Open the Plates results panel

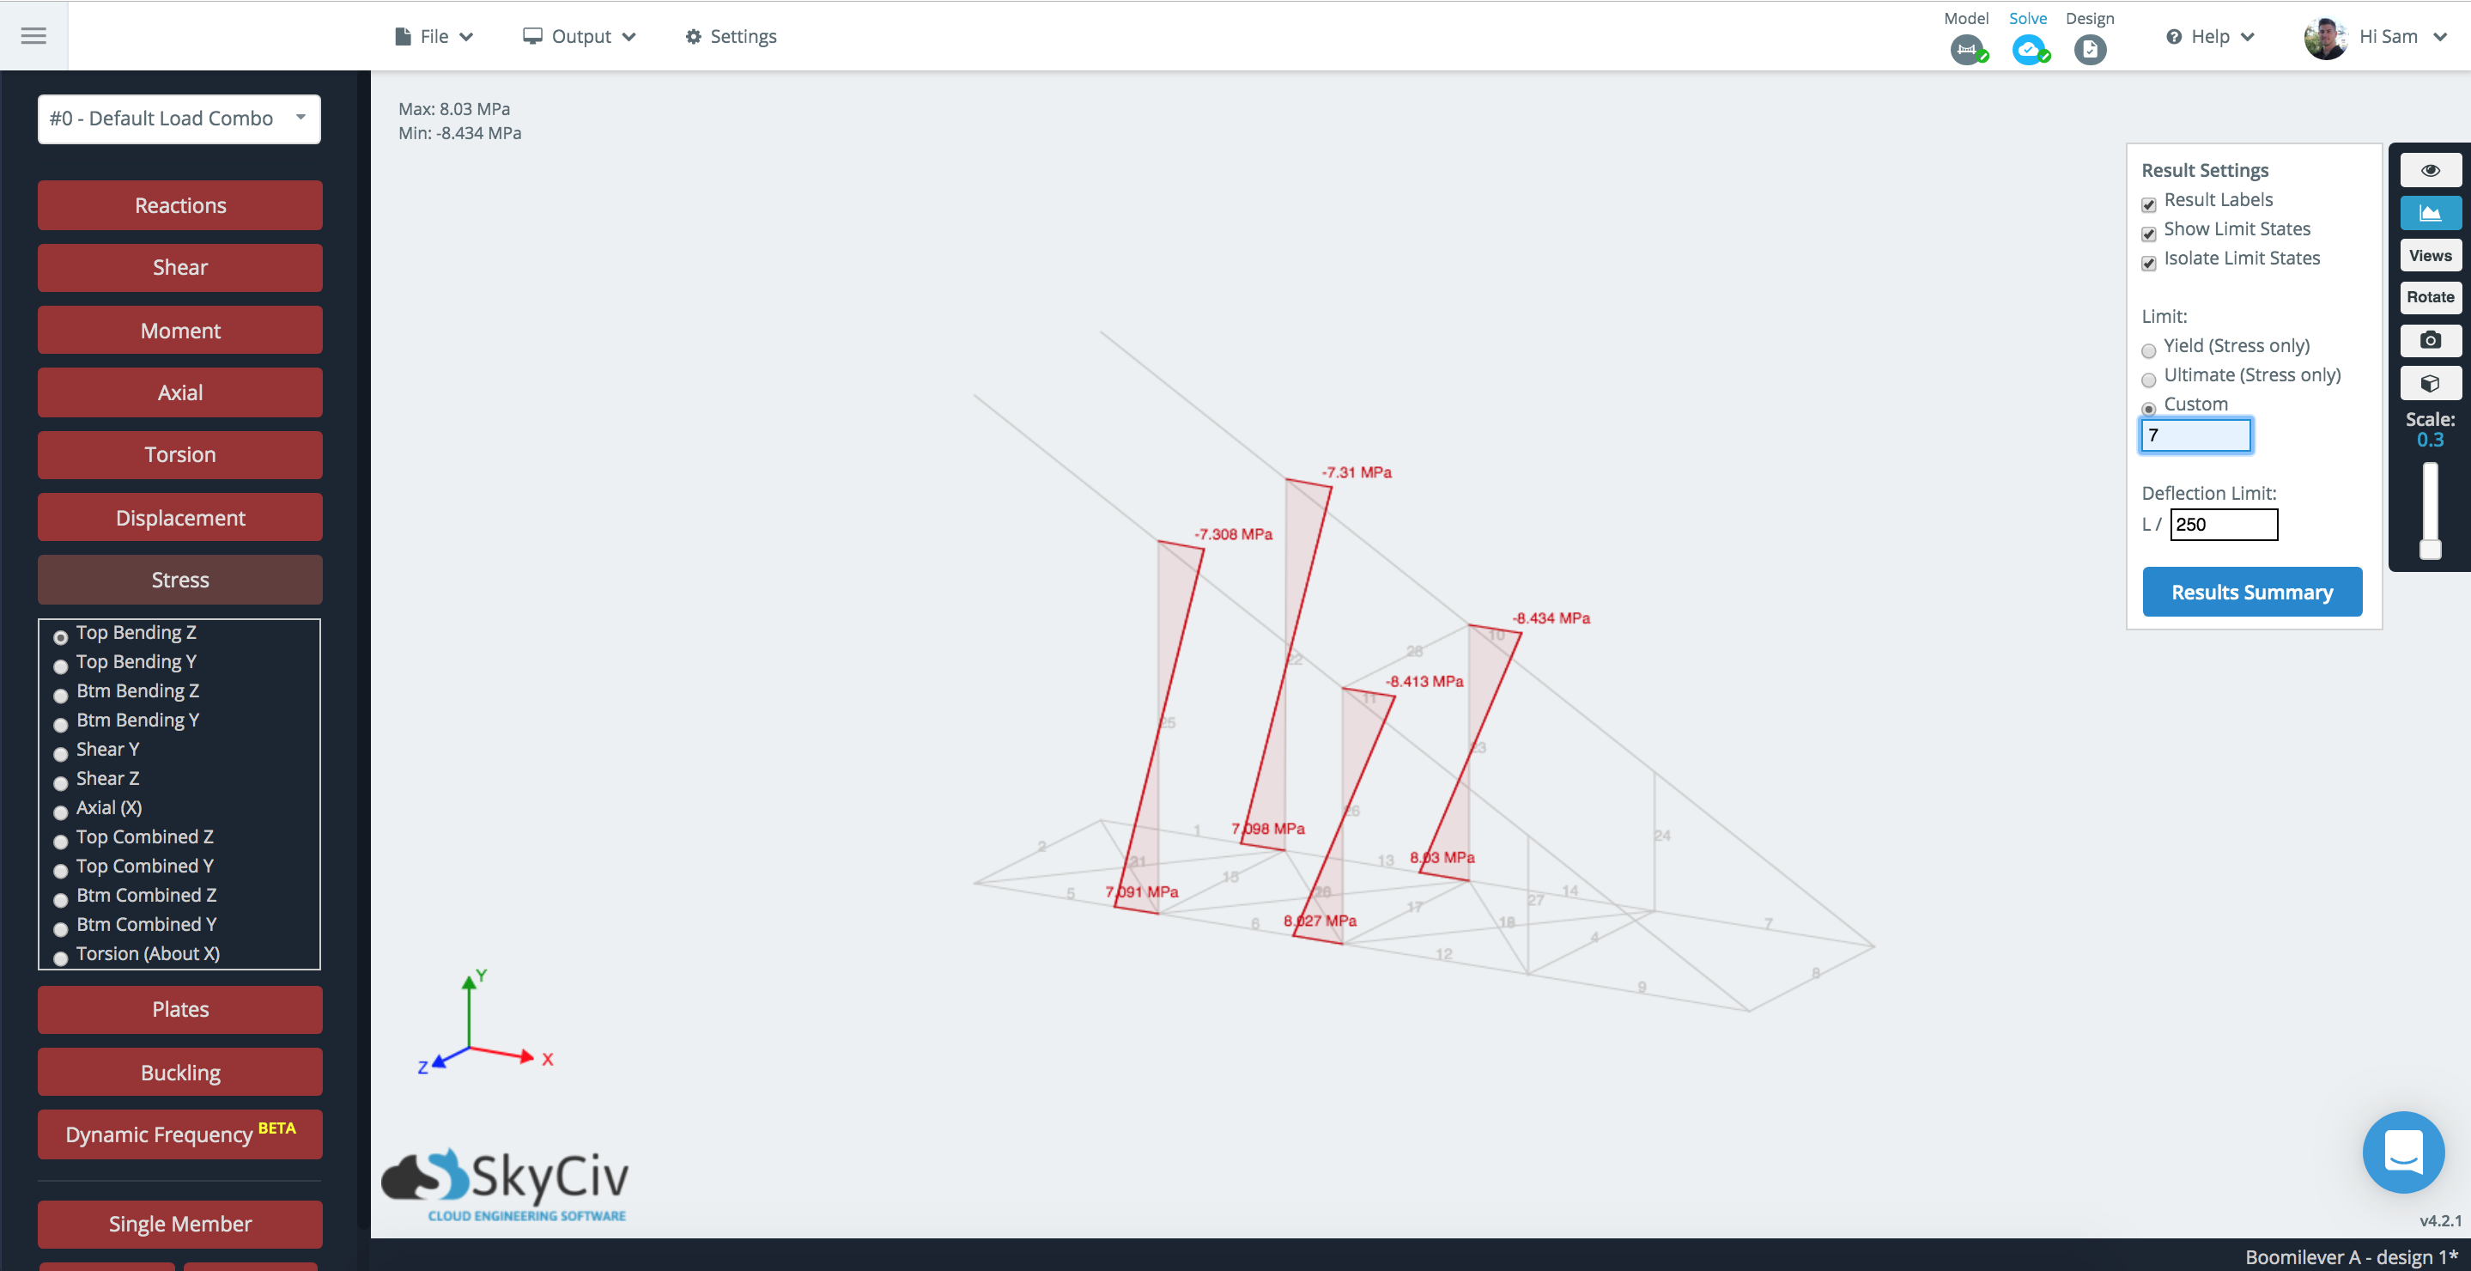(179, 1010)
